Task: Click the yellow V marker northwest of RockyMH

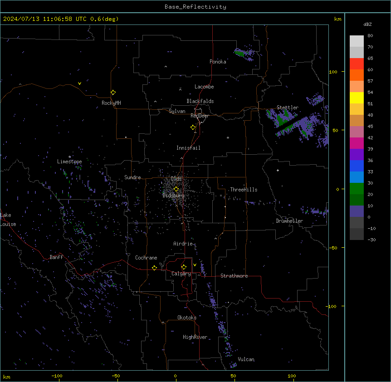Action: 79,83
